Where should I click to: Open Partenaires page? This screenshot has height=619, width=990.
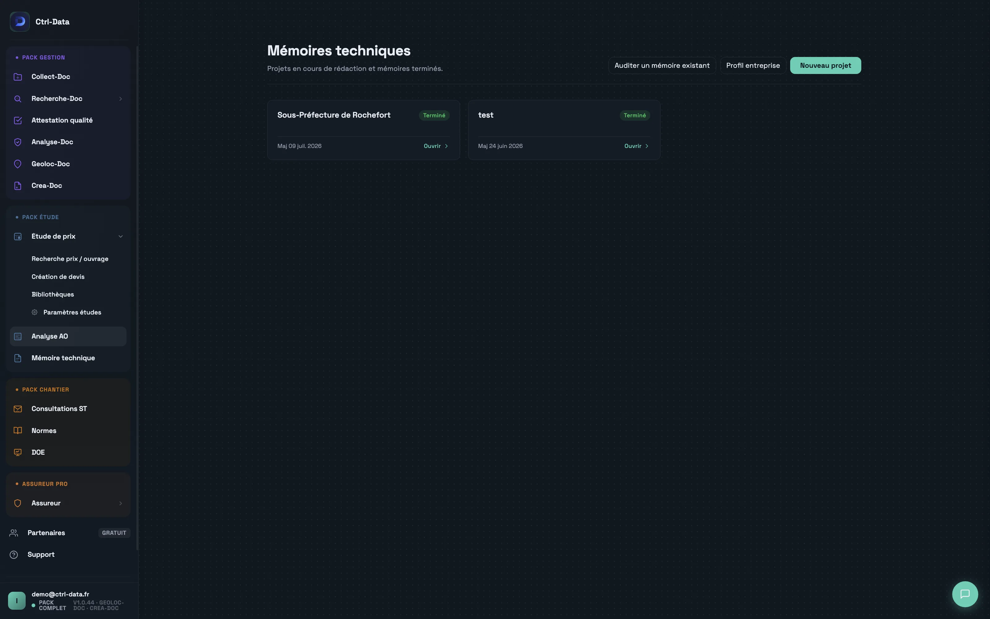[46, 533]
